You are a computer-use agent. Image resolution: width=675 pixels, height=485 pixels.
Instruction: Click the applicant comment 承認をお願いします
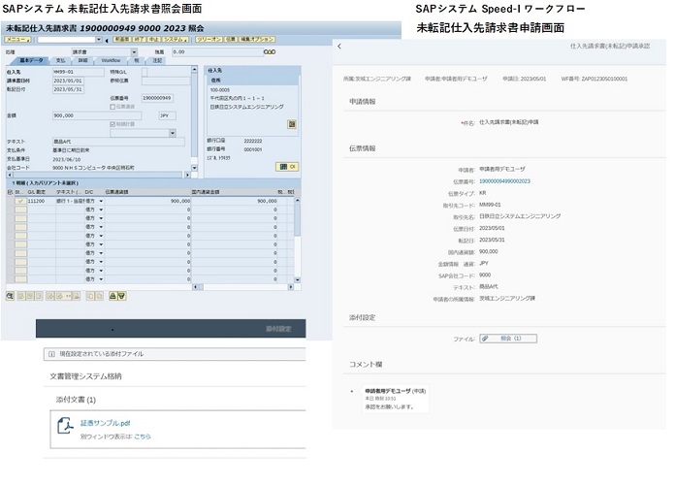tap(390, 407)
